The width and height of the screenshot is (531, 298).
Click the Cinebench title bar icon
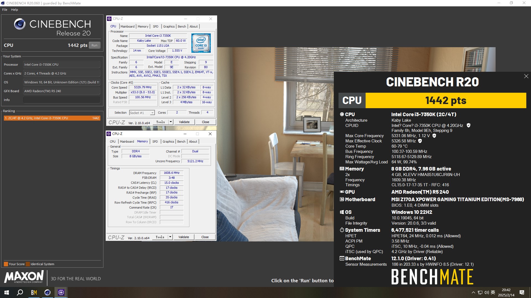coord(3,3)
